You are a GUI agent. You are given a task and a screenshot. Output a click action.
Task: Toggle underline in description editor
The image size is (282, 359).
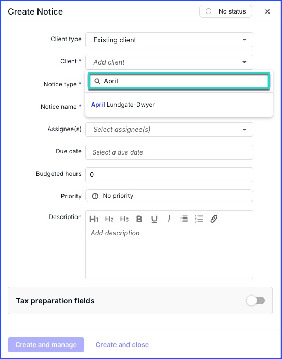pos(155,219)
